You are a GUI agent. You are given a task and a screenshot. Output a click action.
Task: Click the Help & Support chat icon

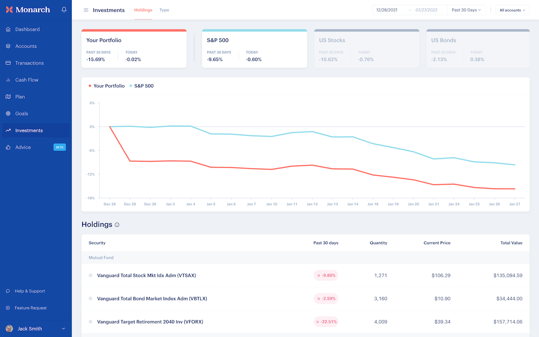click(8, 291)
